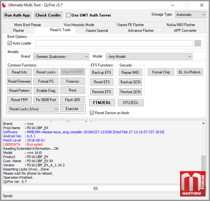The height and width of the screenshot is (201, 210).
Task: Click the progress bar showing 0%
Action: click(96, 188)
